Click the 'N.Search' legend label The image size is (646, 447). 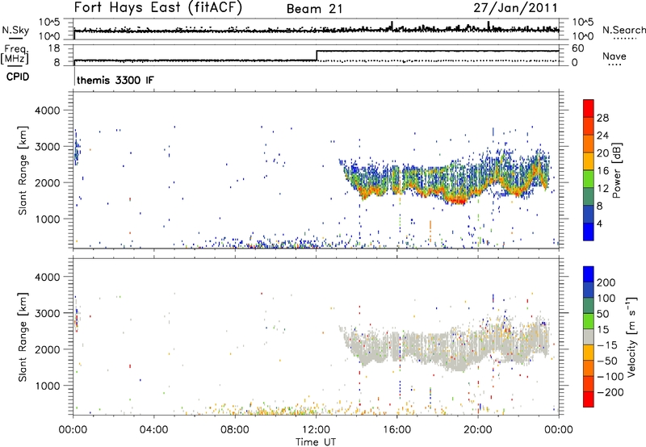click(x=623, y=30)
